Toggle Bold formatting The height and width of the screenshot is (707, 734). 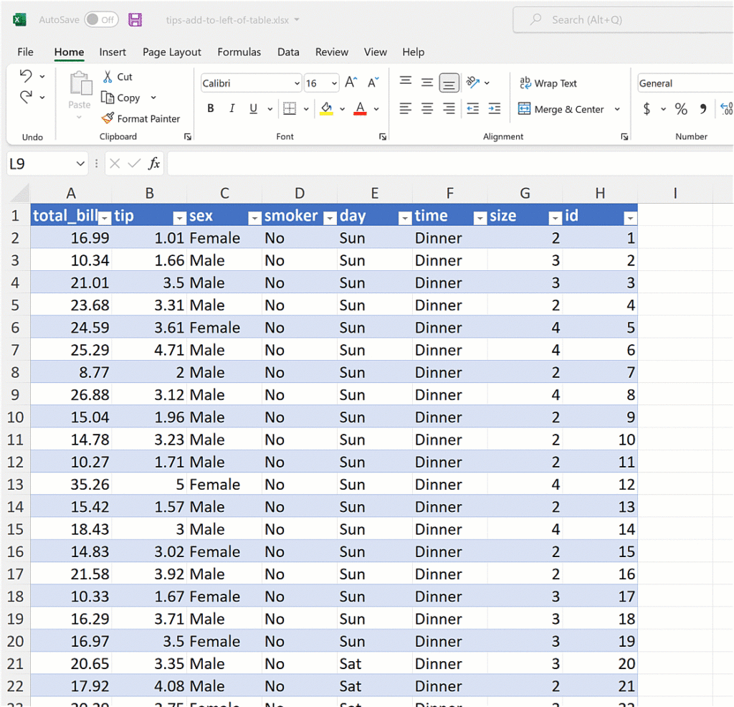pos(211,109)
